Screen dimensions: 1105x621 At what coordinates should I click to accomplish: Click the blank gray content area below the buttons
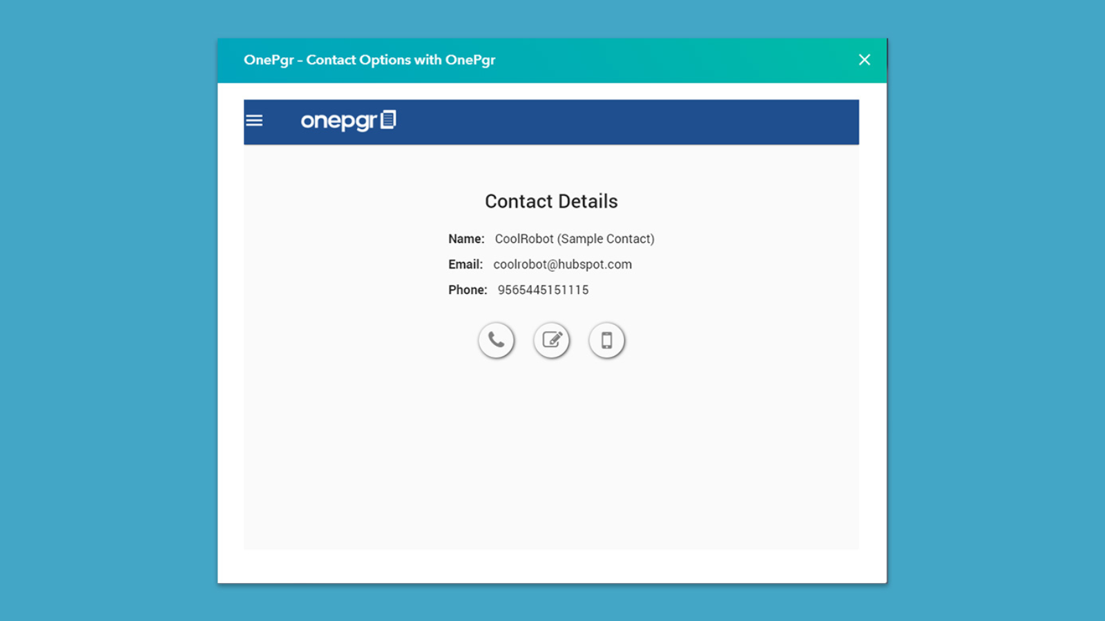(551, 455)
